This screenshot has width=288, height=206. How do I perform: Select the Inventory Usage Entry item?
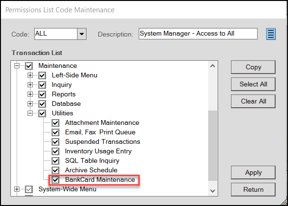[x=98, y=151]
